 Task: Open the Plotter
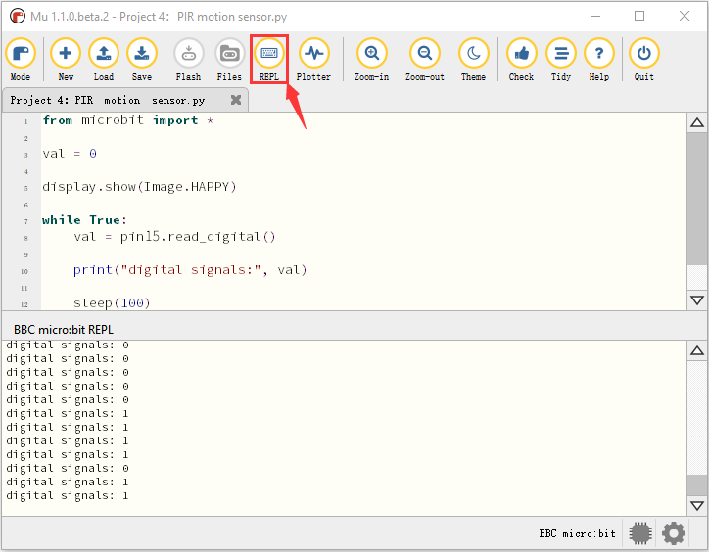313,60
